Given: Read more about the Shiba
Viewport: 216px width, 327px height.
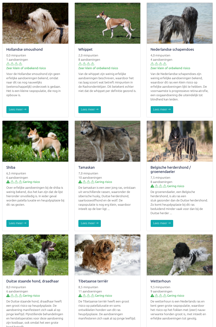Looking at the screenshot, I should click(18, 223).
